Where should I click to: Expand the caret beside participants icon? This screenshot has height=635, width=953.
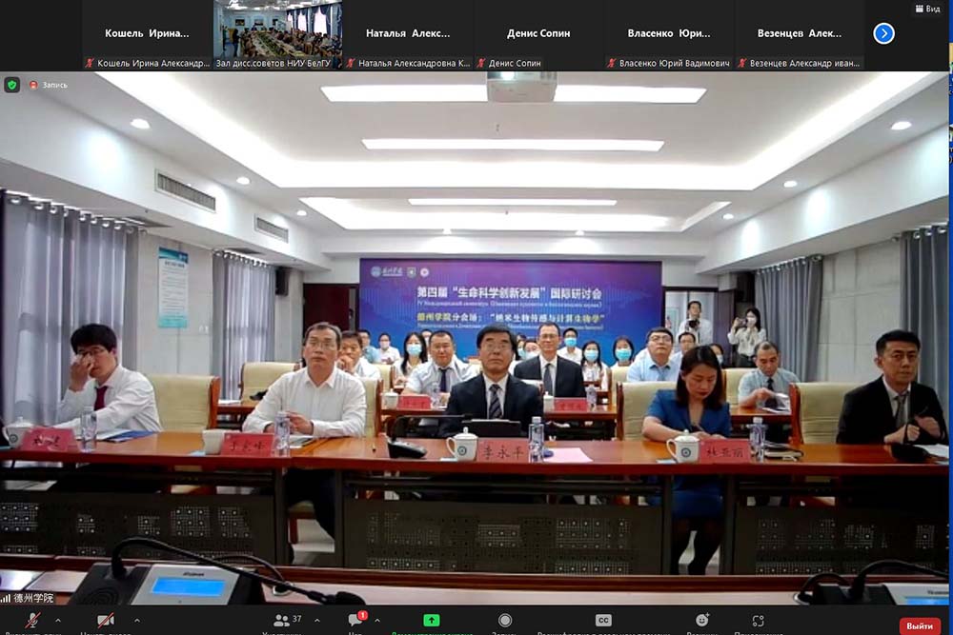point(316,620)
